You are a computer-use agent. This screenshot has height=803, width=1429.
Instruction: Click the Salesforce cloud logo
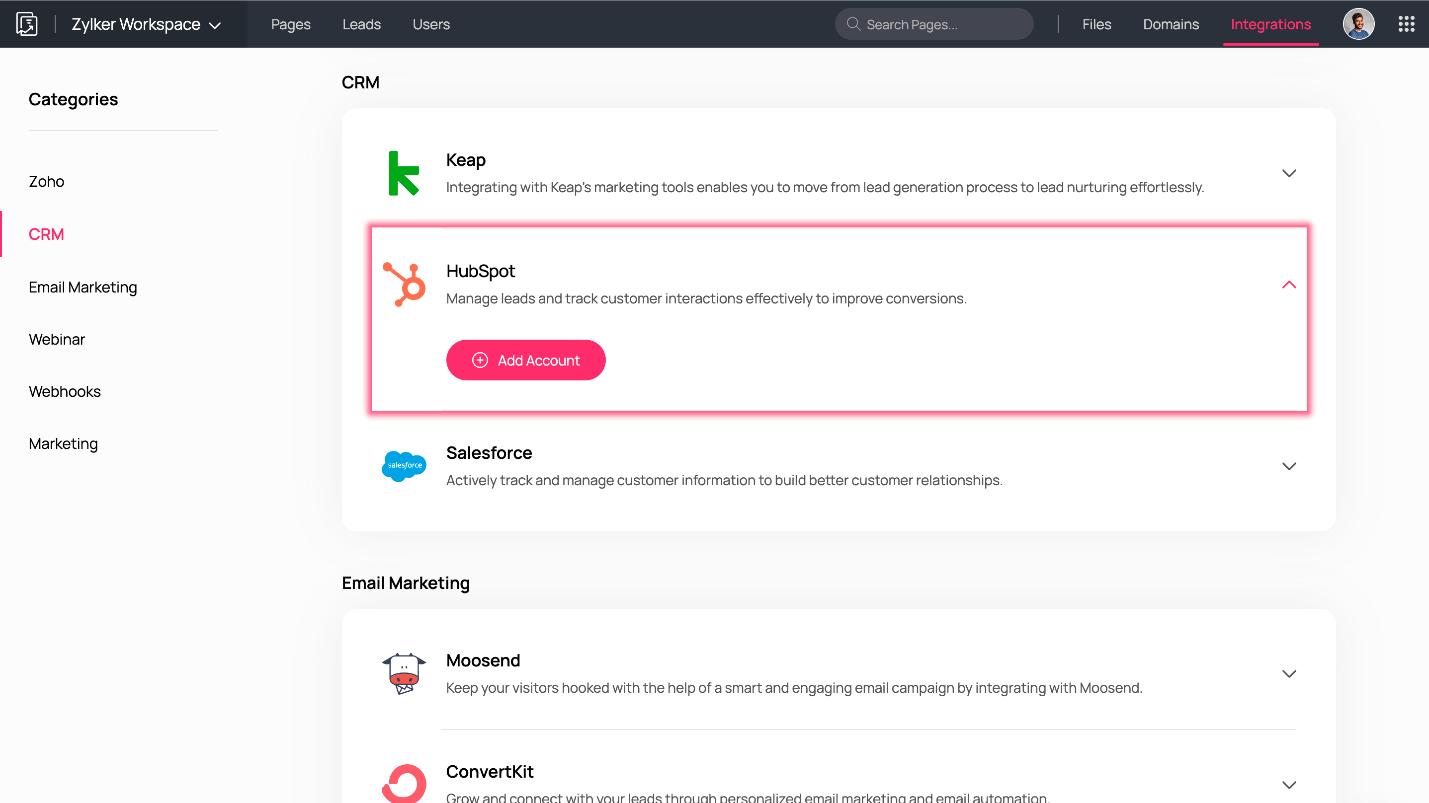[405, 466]
